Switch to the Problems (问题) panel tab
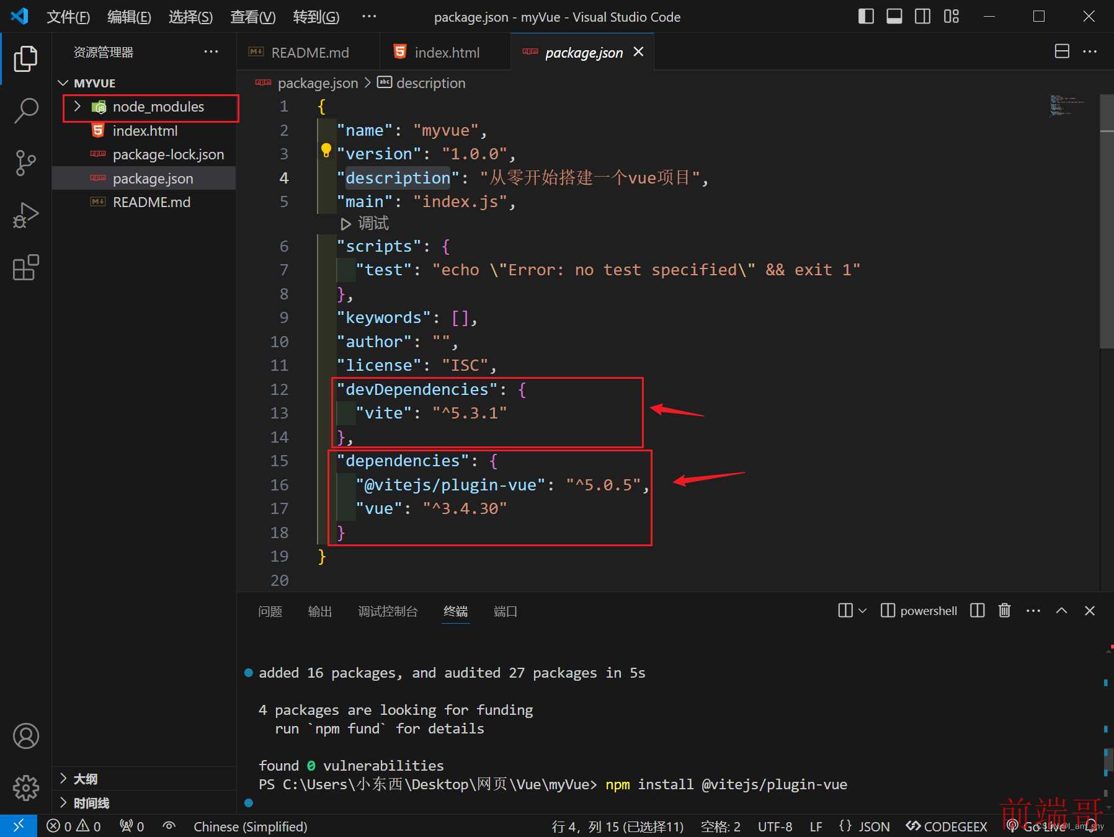This screenshot has width=1114, height=837. coord(270,611)
